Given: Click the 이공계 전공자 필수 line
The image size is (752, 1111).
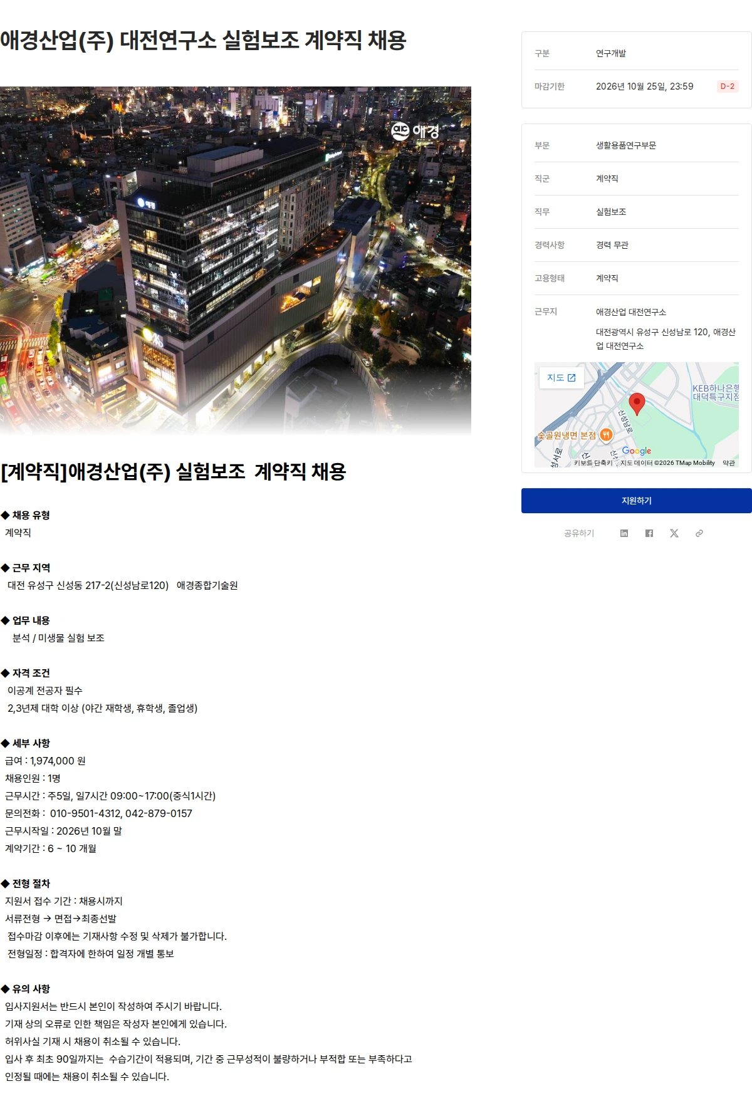Looking at the screenshot, I should [x=45, y=691].
